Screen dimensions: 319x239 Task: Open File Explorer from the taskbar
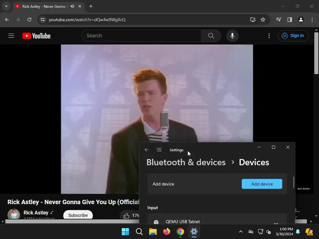pyautogui.click(x=153, y=232)
